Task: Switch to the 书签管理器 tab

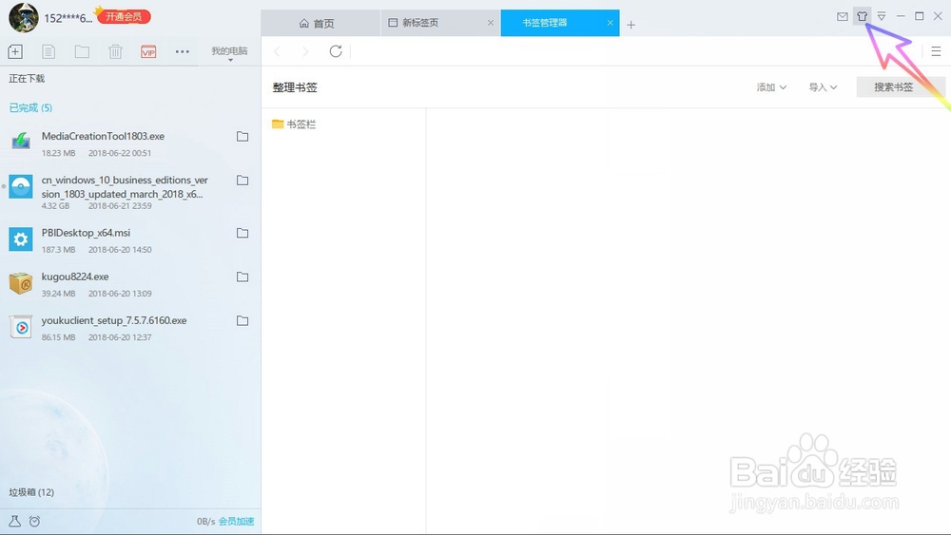Action: coord(560,23)
